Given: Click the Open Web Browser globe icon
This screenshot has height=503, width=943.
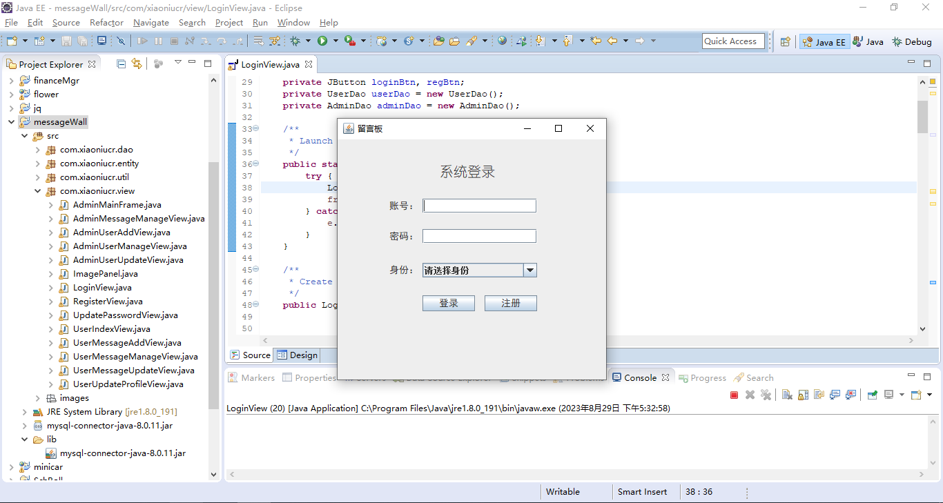Looking at the screenshot, I should (502, 41).
